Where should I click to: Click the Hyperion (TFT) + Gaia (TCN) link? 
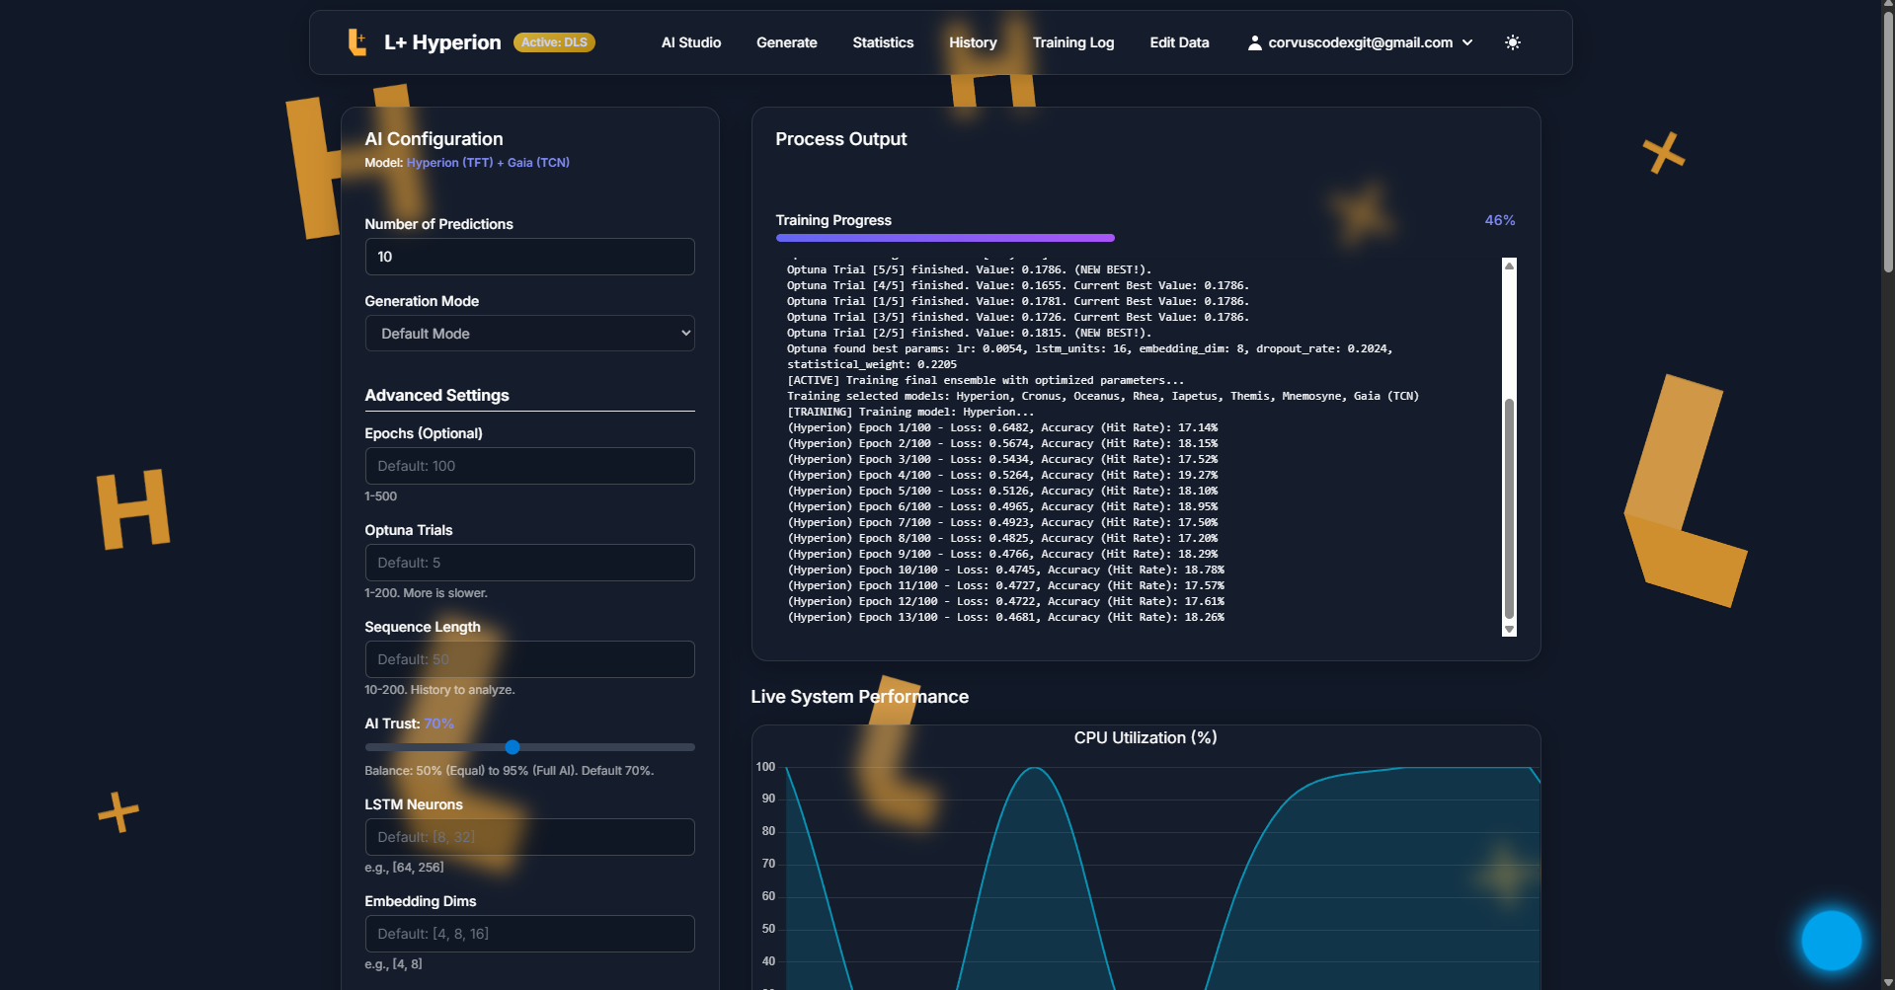(x=488, y=163)
